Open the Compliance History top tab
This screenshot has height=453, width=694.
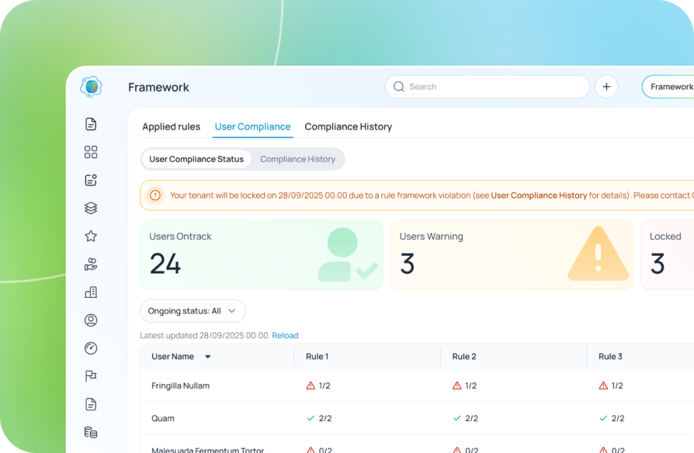tap(348, 127)
